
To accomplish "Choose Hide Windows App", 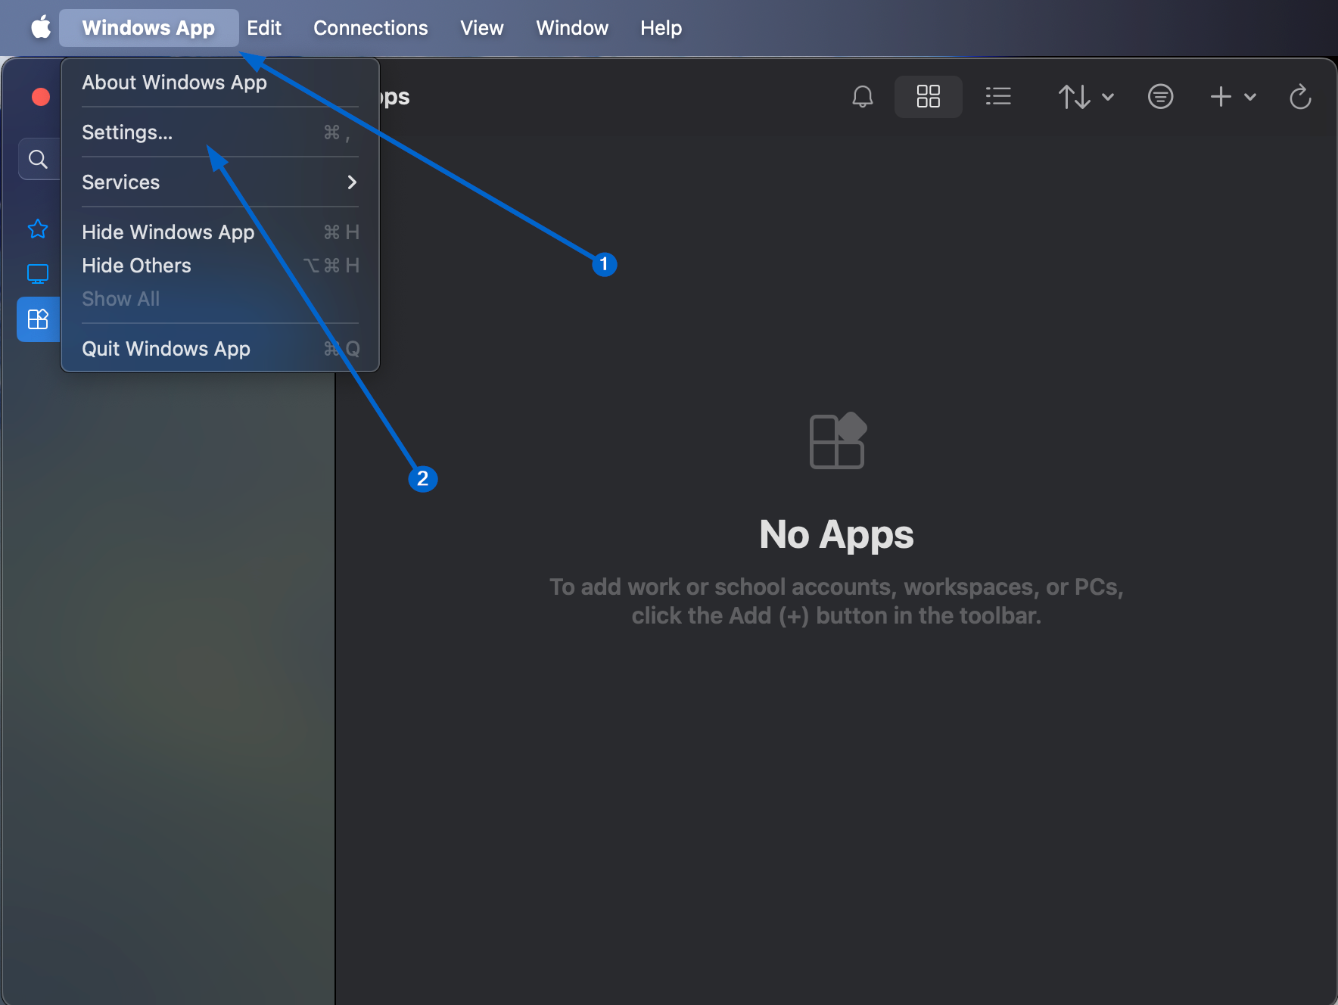I will 220,232.
